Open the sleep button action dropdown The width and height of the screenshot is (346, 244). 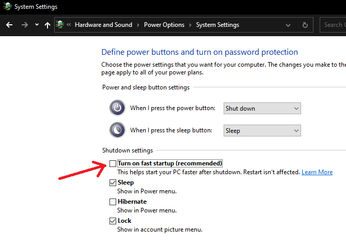[262, 131]
